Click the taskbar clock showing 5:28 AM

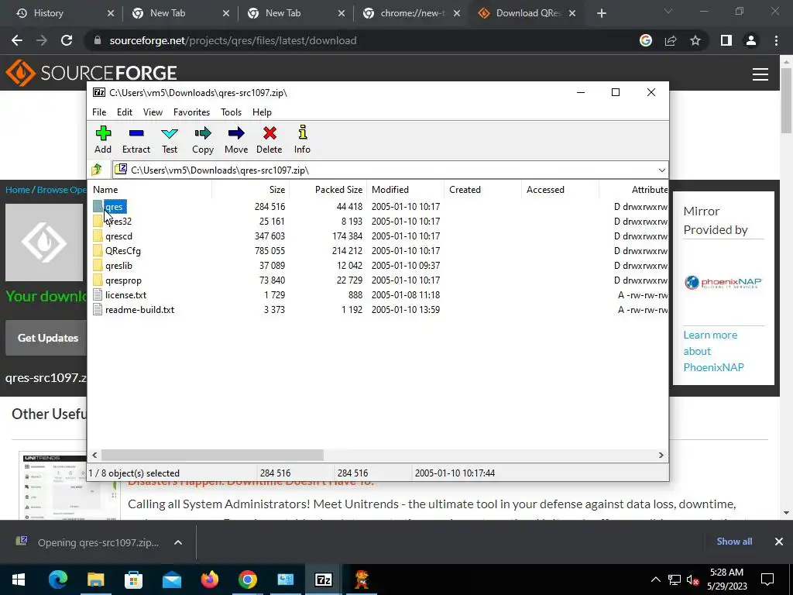(726, 580)
